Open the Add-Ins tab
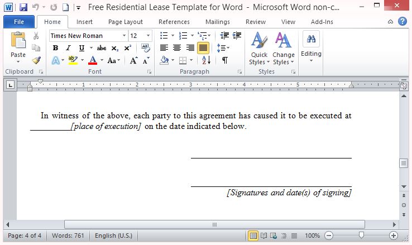The height and width of the screenshot is (245, 412). click(x=322, y=22)
